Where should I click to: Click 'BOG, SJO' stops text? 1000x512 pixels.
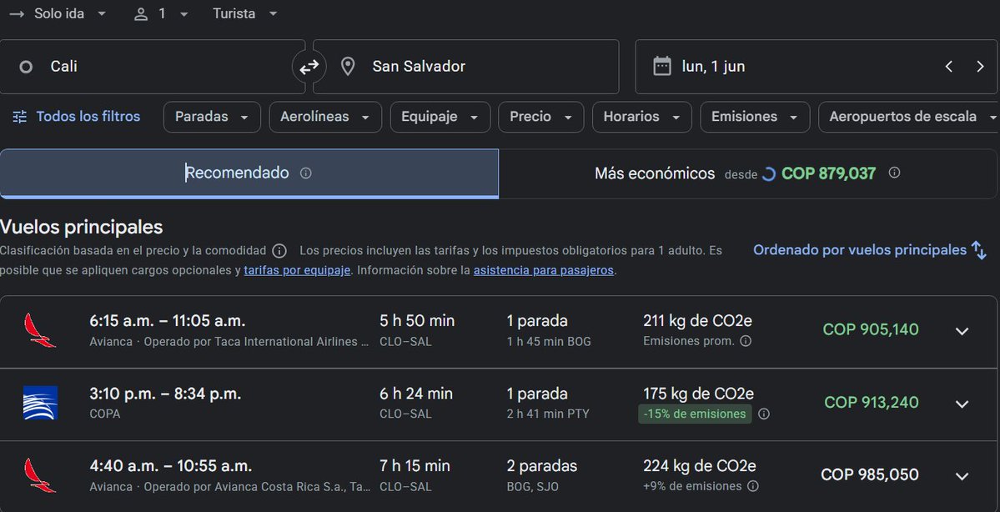532,486
